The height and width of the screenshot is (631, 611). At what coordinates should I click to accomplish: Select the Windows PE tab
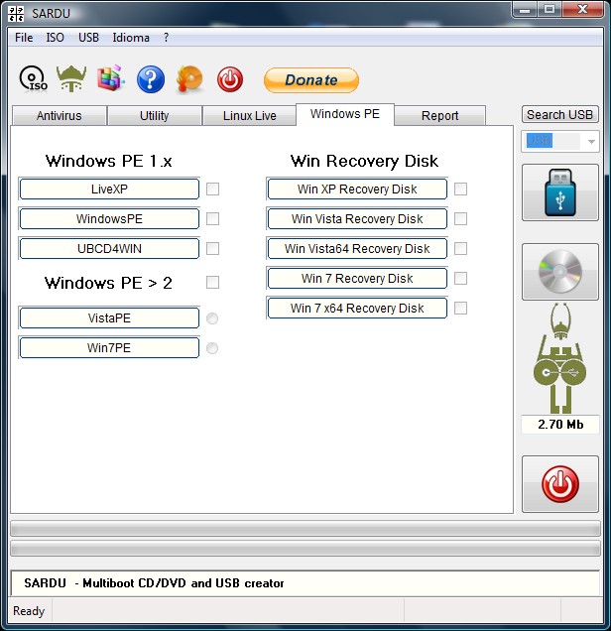(x=345, y=114)
